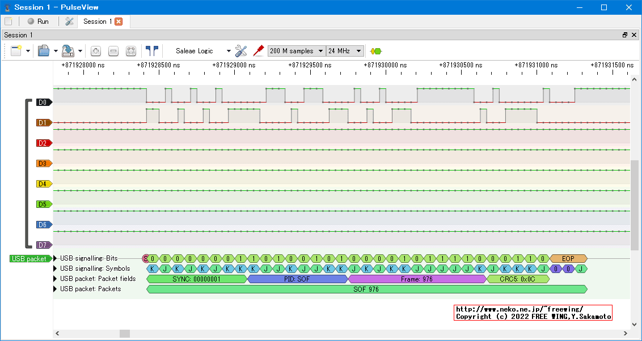642x341 pixels.
Task: Click the USB packet decoder label
Action: (x=29, y=259)
